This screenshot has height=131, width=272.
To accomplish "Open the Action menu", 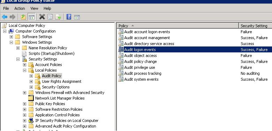I will (20, 8).
